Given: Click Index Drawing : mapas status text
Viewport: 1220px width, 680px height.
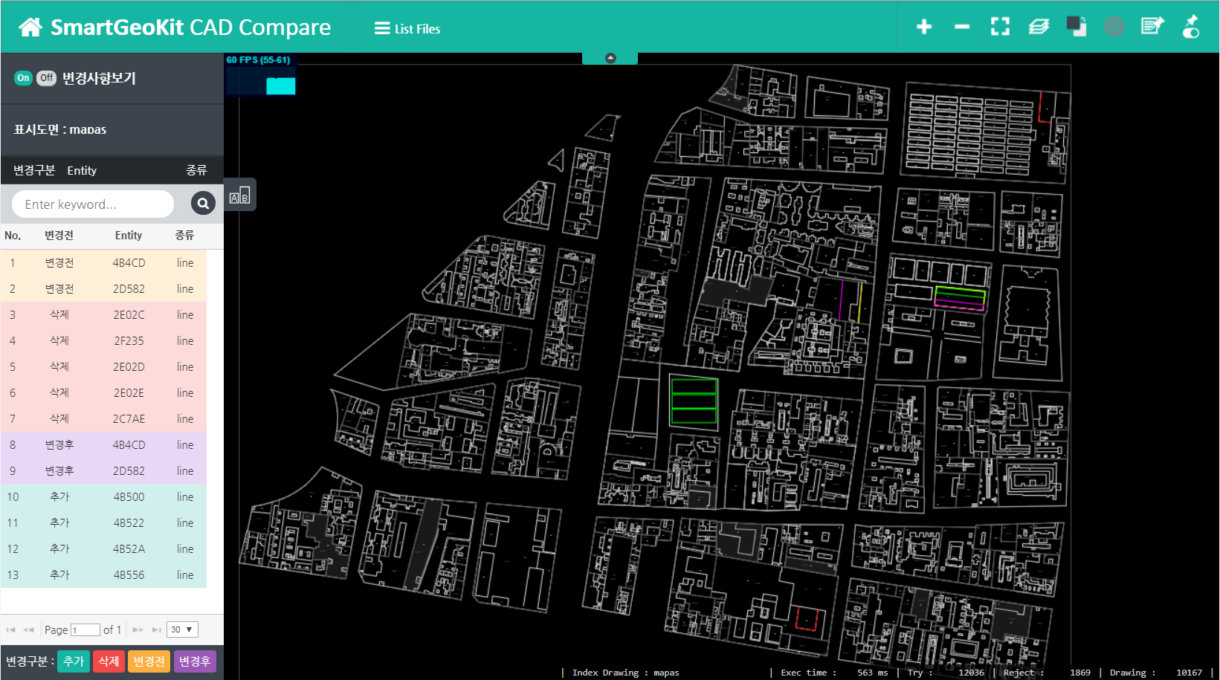Looking at the screenshot, I should pos(625,673).
